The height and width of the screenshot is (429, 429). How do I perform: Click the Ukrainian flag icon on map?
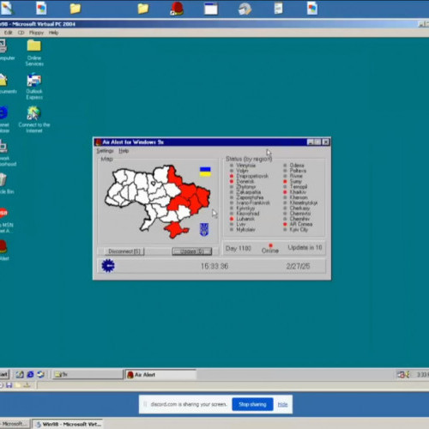pyautogui.click(x=205, y=172)
